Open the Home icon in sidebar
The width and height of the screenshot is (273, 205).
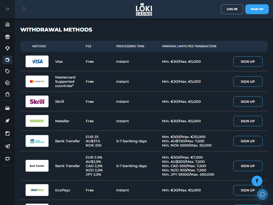[x=7, y=24]
